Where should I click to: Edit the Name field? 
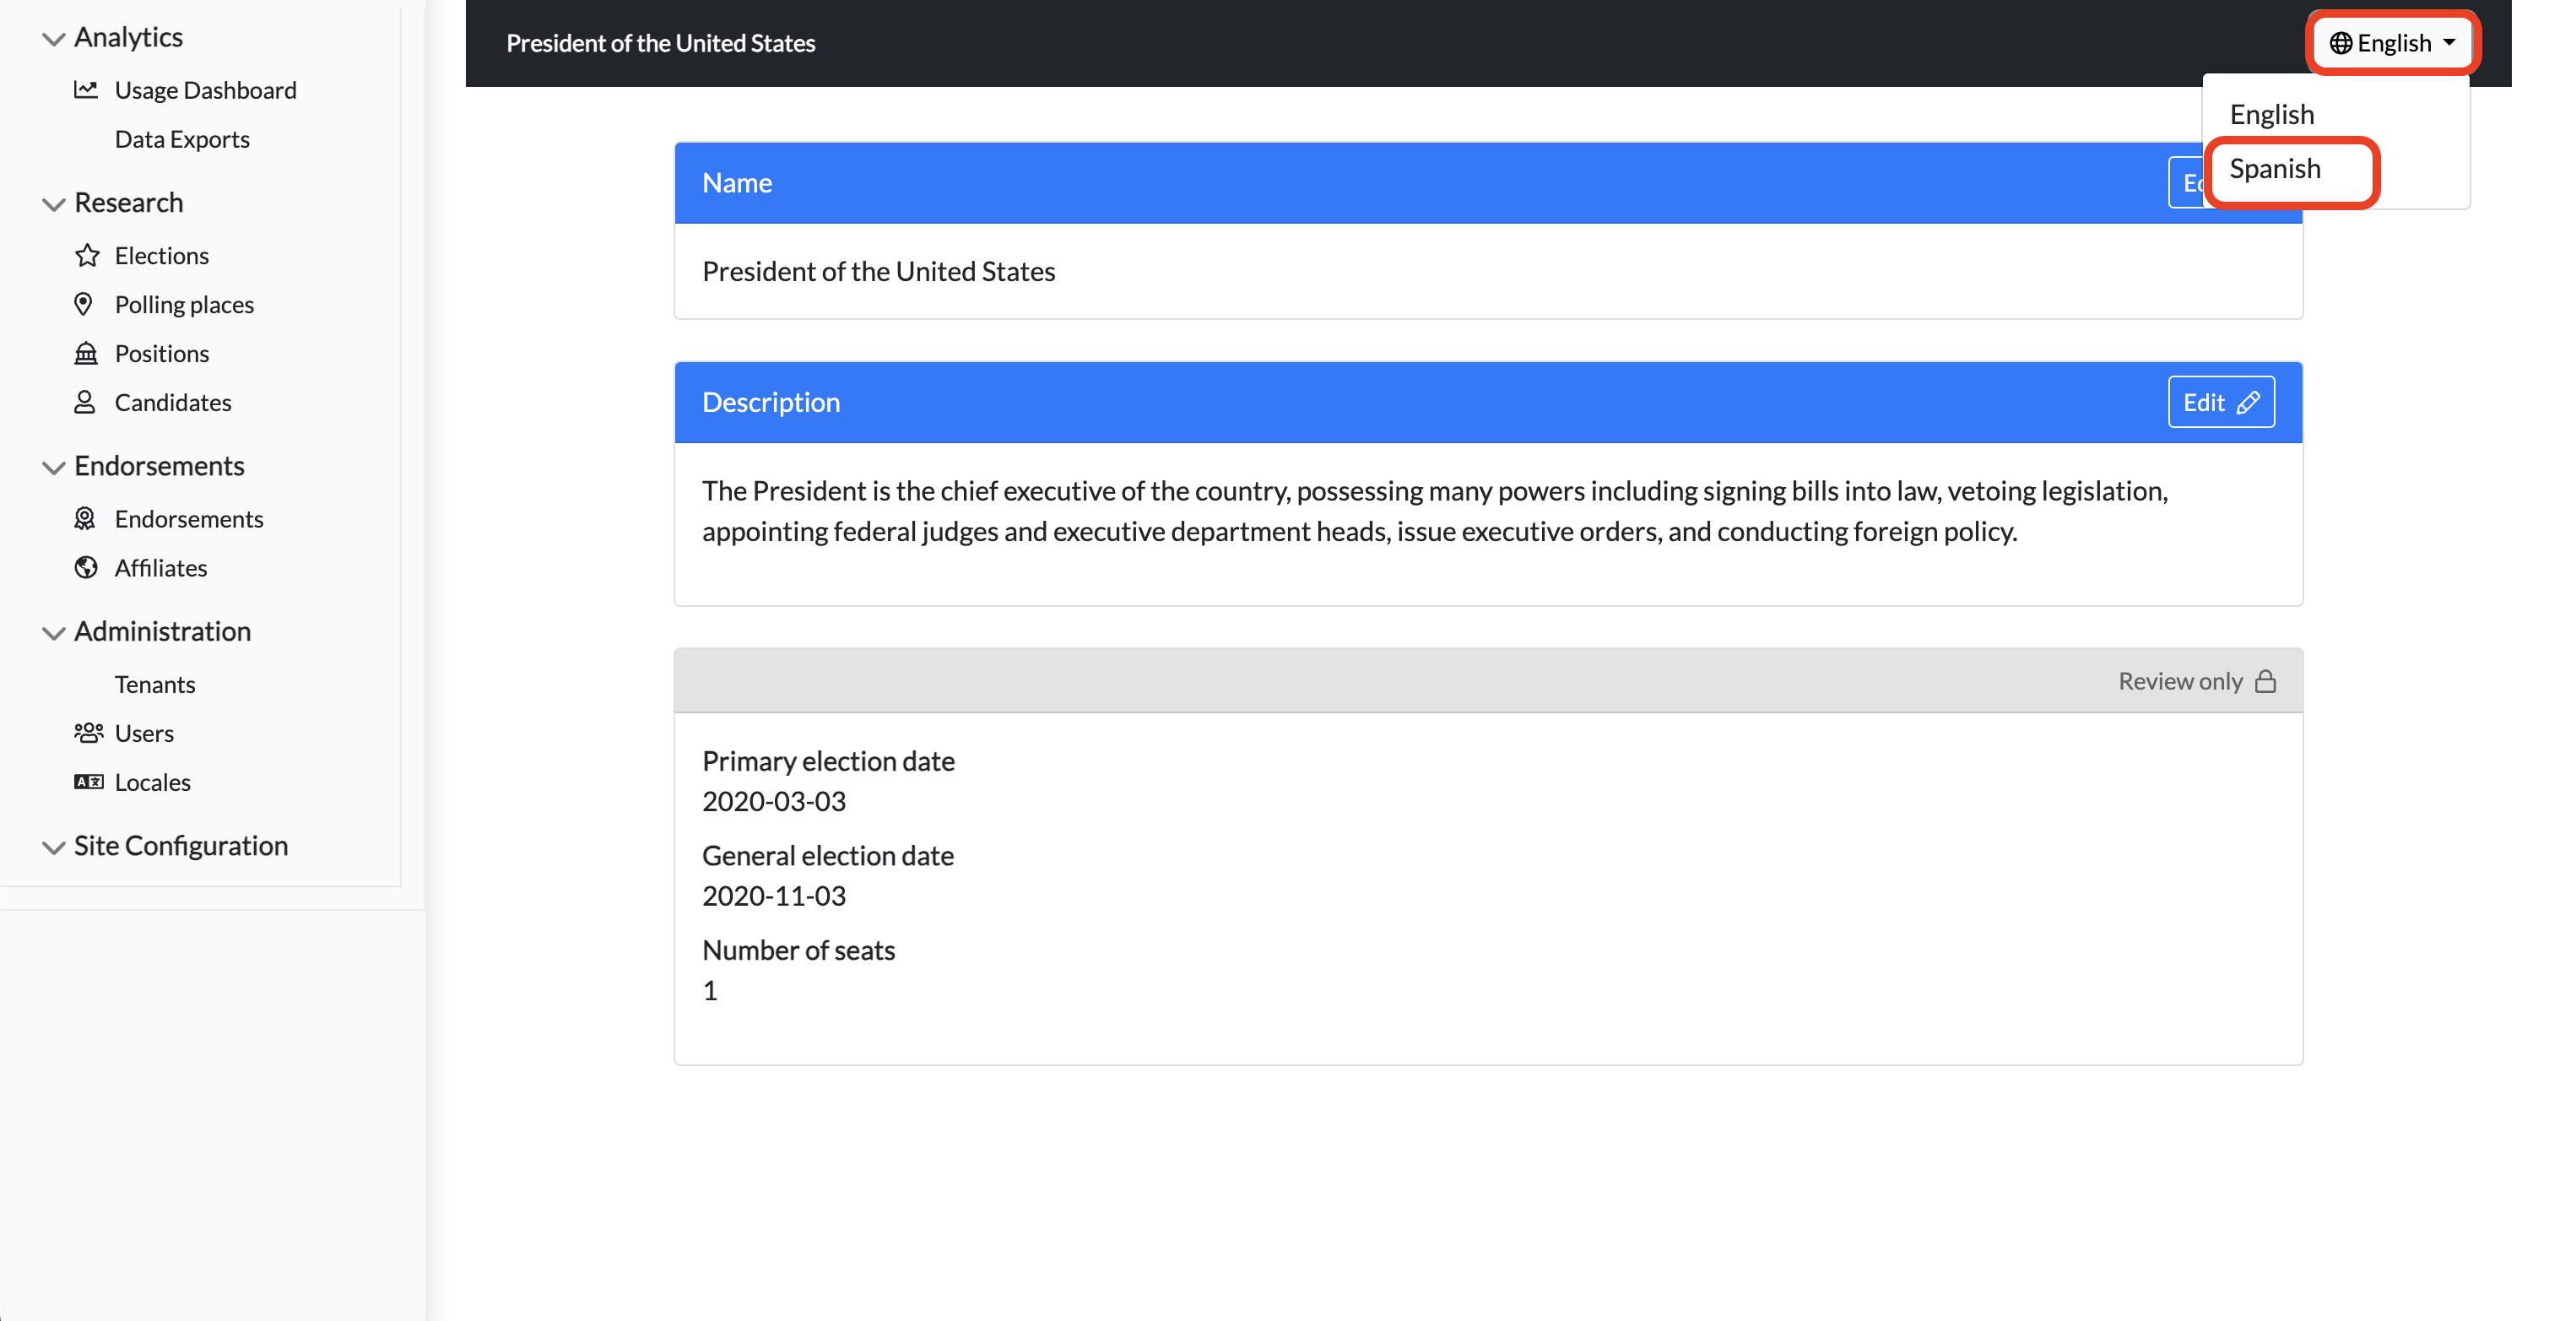coord(2186,183)
